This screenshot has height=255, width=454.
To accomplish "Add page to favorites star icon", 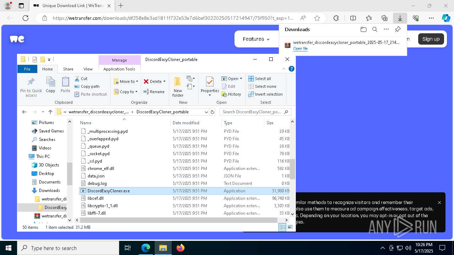I will coord(317,18).
